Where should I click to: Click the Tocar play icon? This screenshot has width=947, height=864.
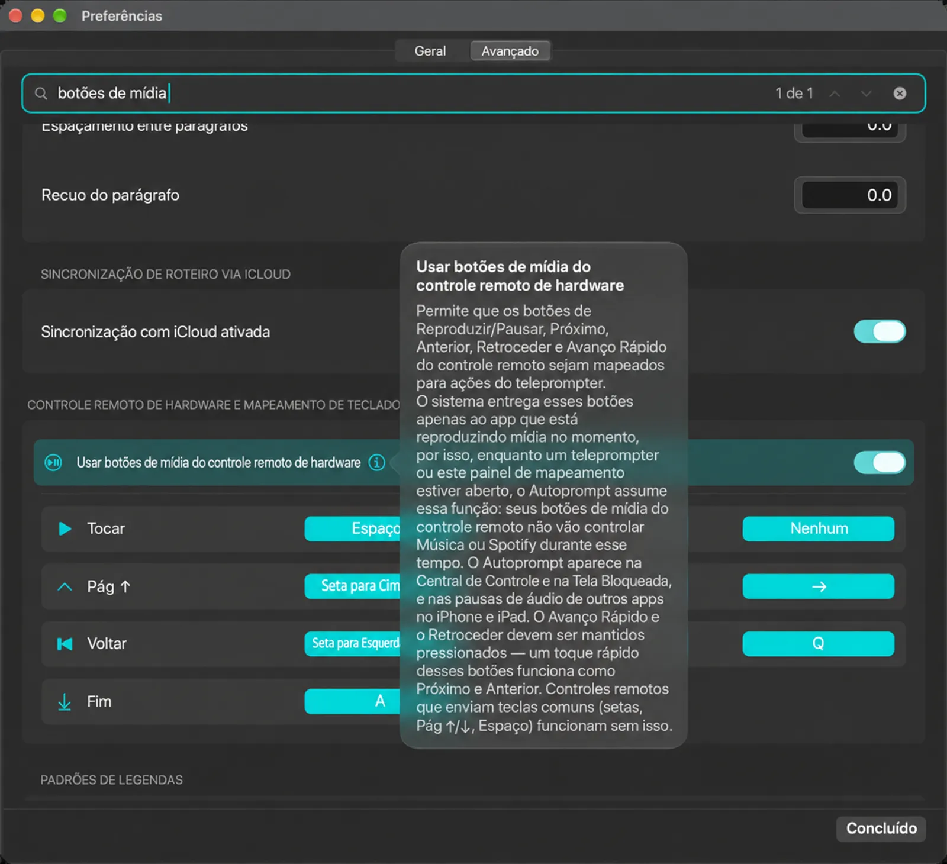click(x=65, y=528)
